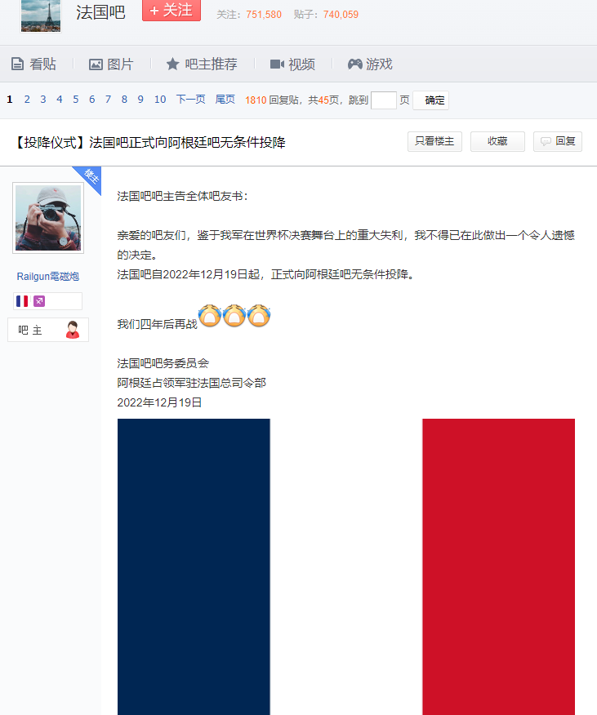Viewport: 597px width, 715px height.
Task: Click the red moderator person icon
Action: 72,330
